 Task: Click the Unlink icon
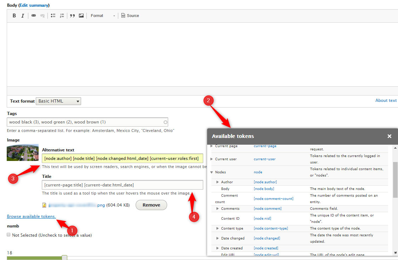point(42,16)
